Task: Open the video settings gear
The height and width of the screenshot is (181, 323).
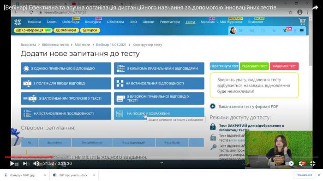Action: 302,163
